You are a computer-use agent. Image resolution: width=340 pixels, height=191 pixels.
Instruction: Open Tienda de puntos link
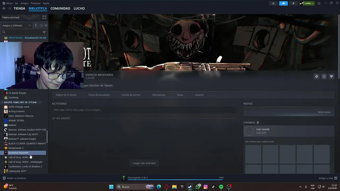click(x=131, y=95)
